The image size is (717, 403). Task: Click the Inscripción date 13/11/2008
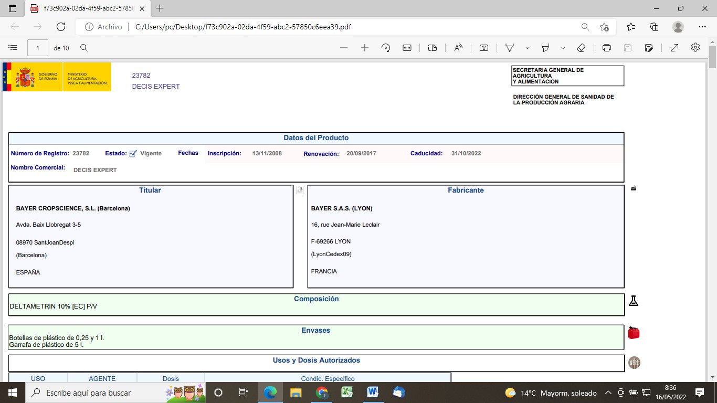tap(267, 154)
